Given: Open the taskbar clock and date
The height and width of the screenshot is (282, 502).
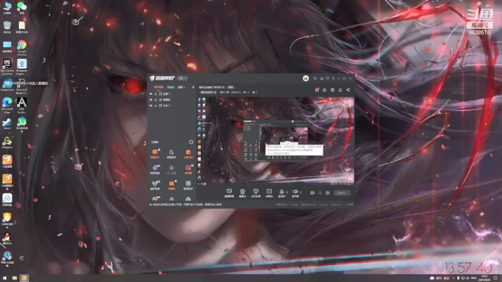Looking at the screenshot, I should [x=484, y=278].
